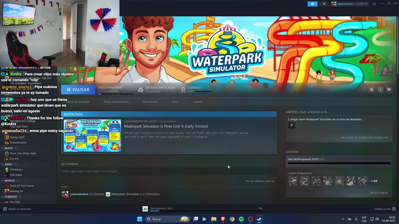Viewport: 399px width, 224px height.
Task: Click the achievements progress bar in Logros panel
Action: 339,163
